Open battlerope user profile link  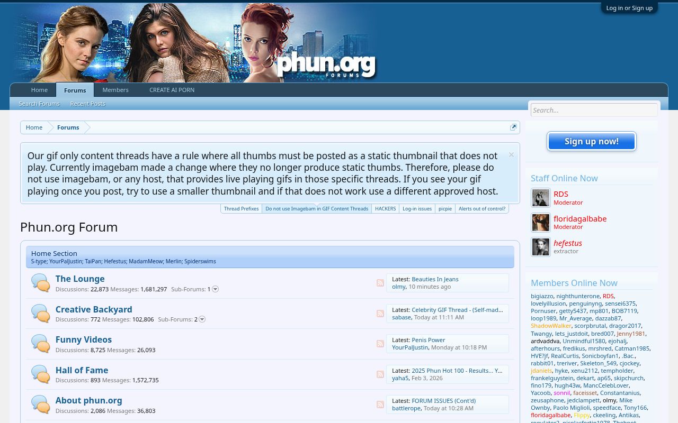coord(406,408)
